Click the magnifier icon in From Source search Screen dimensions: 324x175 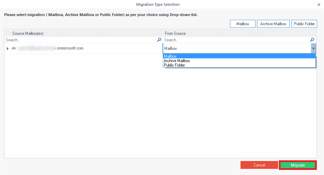(x=312, y=40)
